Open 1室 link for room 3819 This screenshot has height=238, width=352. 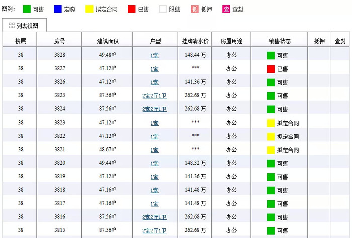point(155,177)
